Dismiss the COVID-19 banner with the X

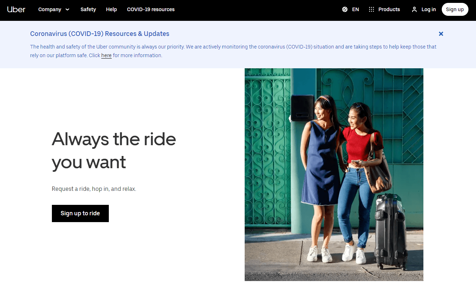[x=441, y=34]
